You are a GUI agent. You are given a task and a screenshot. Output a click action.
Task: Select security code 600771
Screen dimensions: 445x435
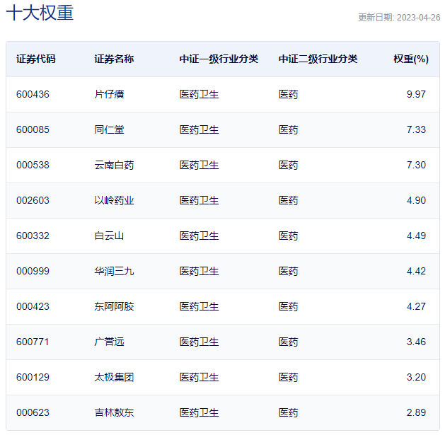[33, 342]
